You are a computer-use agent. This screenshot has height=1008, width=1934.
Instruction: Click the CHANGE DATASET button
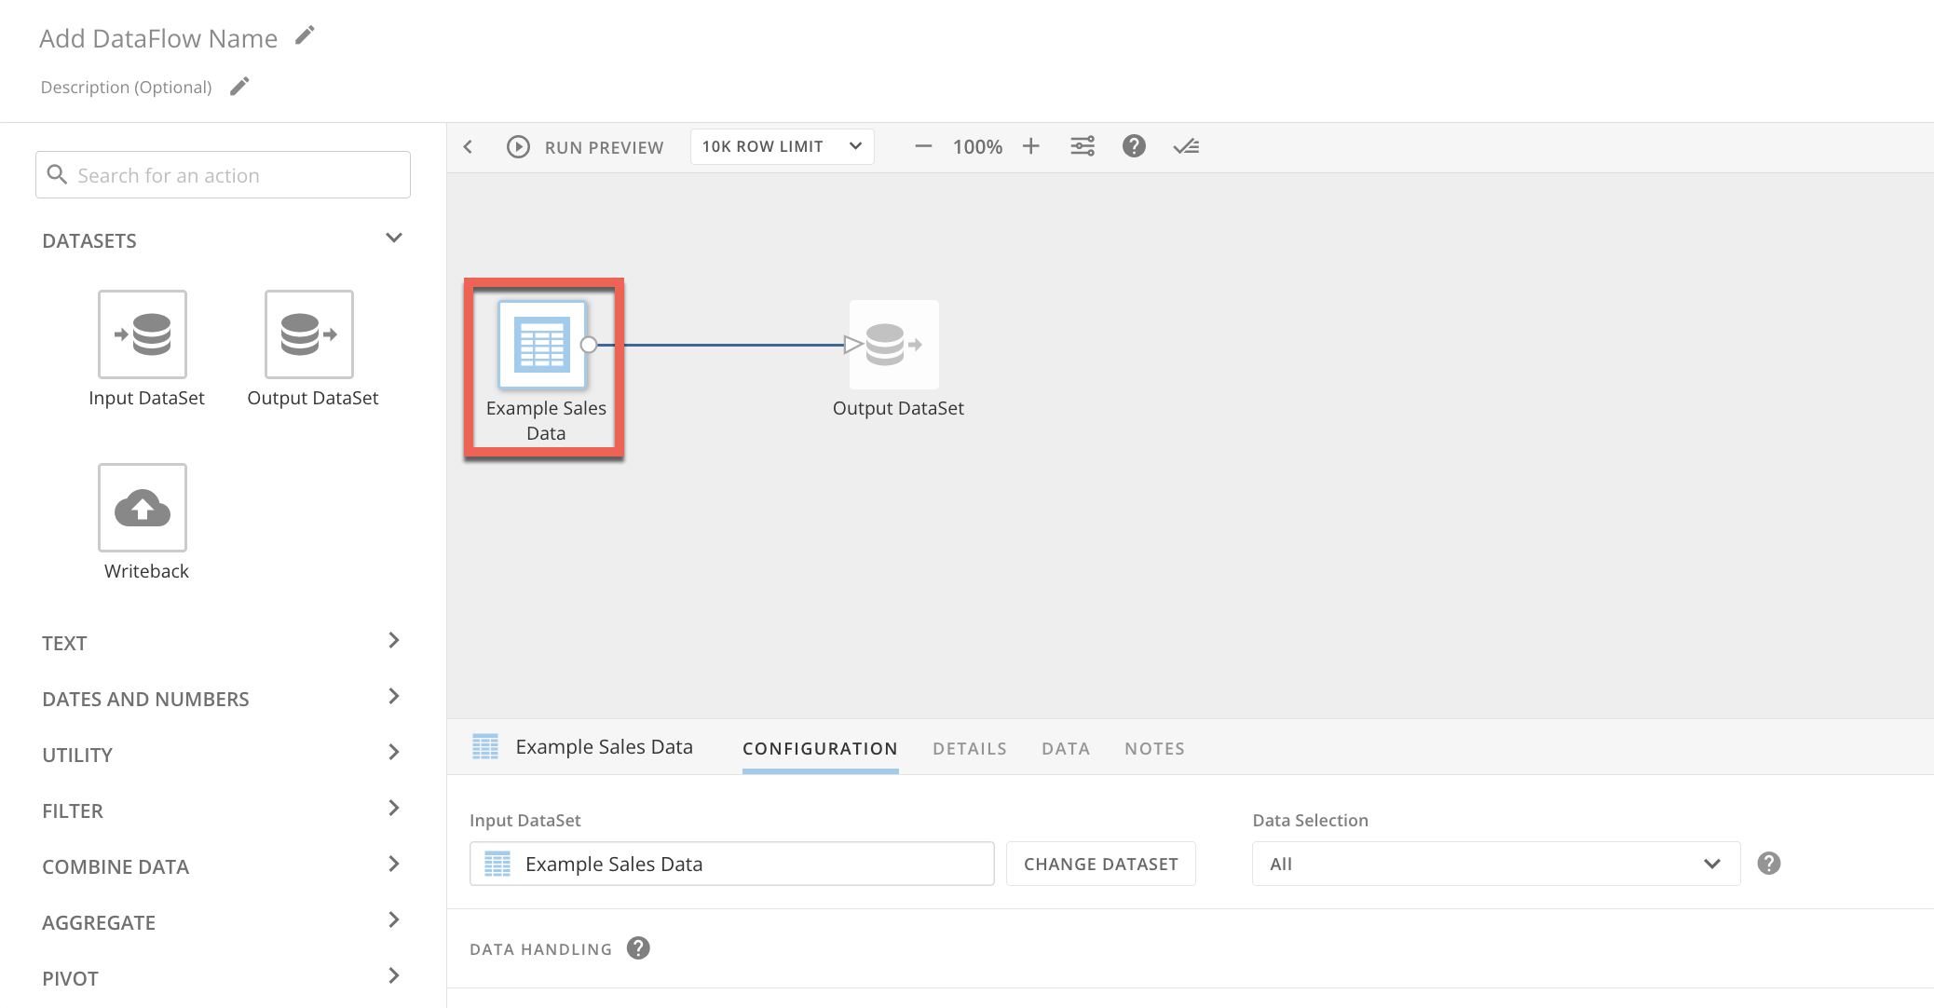(1100, 864)
